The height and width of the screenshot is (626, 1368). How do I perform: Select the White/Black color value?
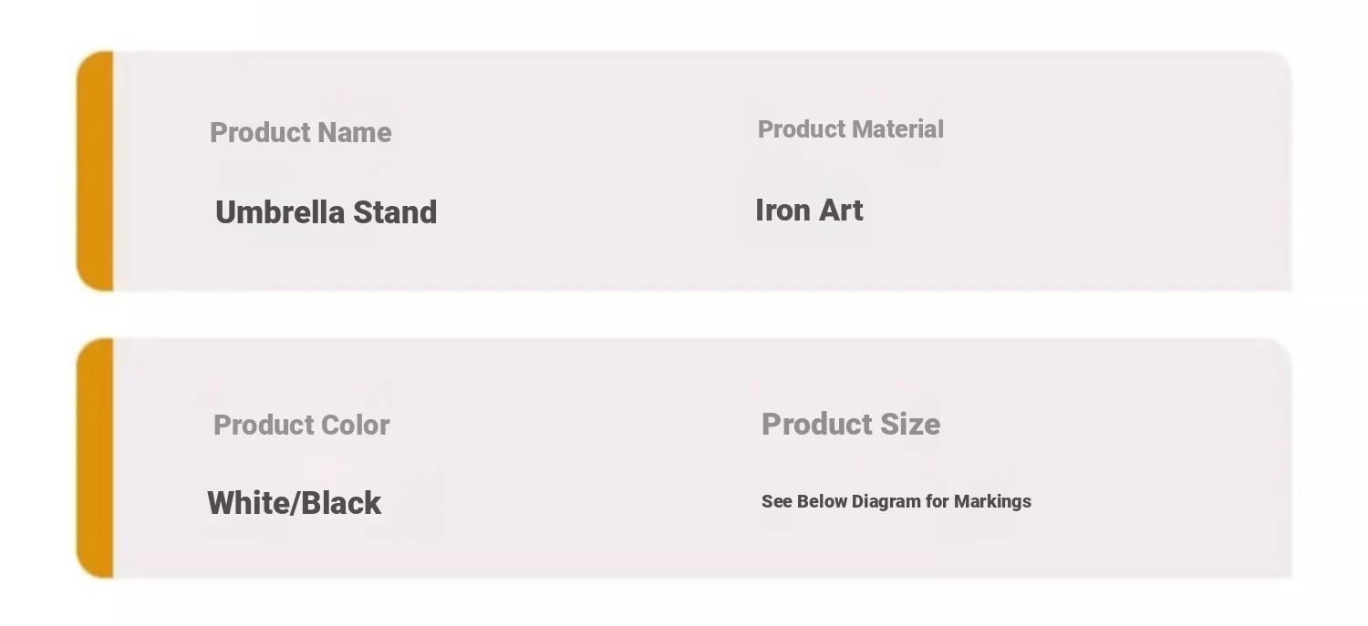(x=294, y=503)
